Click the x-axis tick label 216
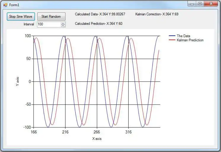The image size is (221, 152). (65, 132)
